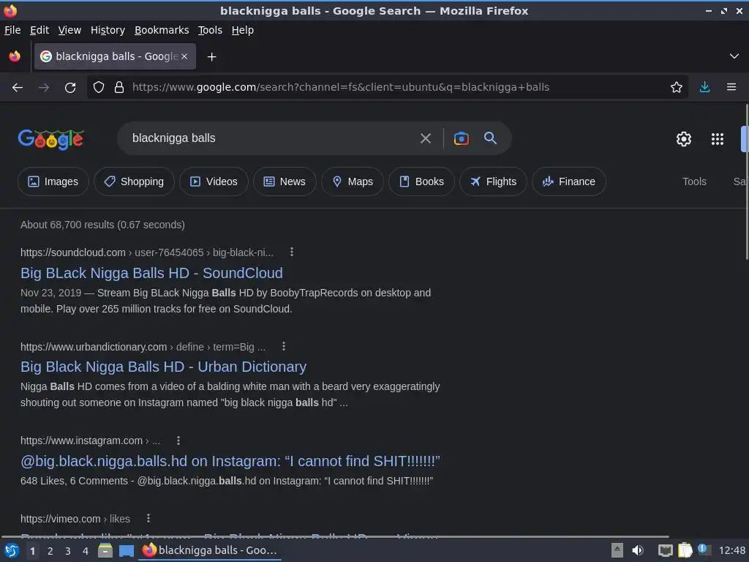This screenshot has width=749, height=562.
Task: Open options for the Vimeo result
Action: pyautogui.click(x=148, y=518)
